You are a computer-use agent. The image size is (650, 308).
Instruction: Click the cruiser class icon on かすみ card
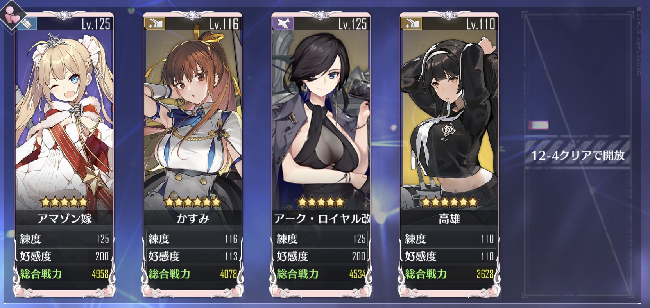(x=154, y=24)
